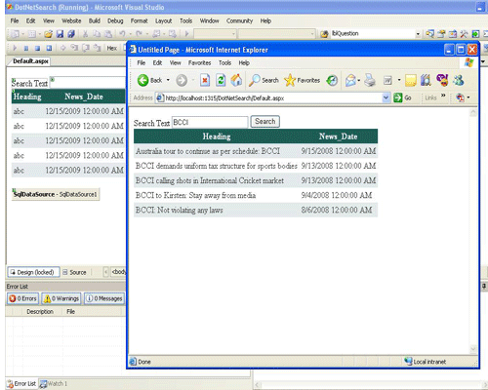Open the Mail icon dropdown arrow in IE
The height and width of the screenshot is (390, 488).
pyautogui.click(x=359, y=80)
